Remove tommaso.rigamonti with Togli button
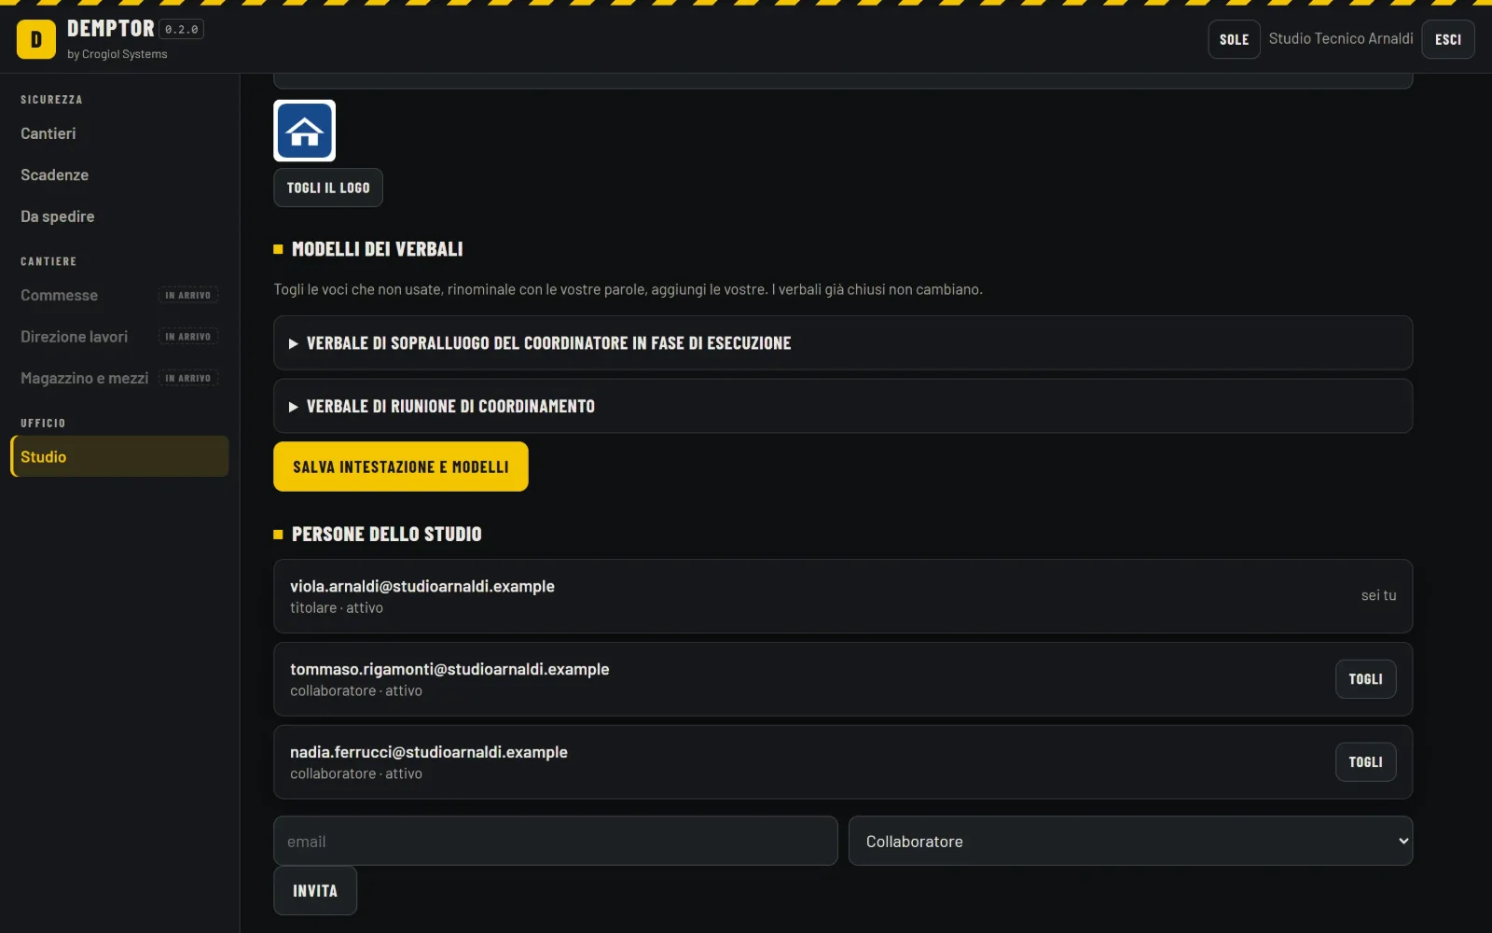The width and height of the screenshot is (1492, 933). click(x=1365, y=679)
